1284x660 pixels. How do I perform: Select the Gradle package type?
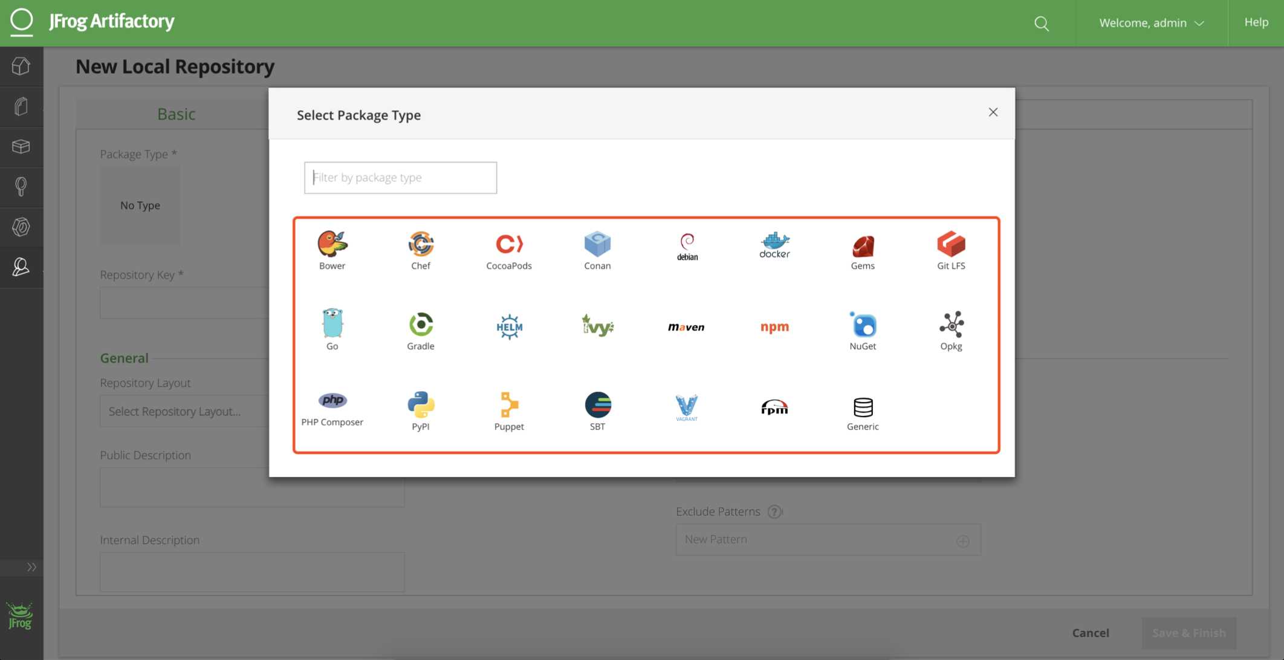(x=421, y=331)
